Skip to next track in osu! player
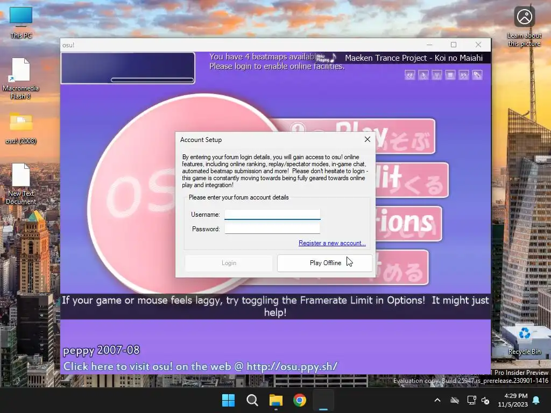 pos(463,75)
